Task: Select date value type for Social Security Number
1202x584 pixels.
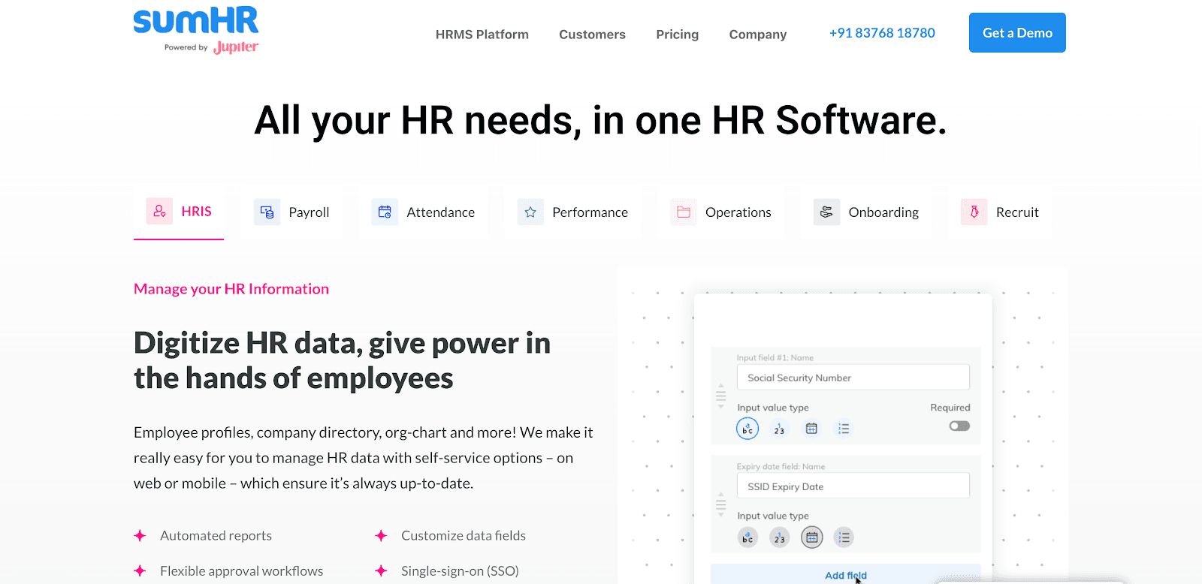Action: click(811, 429)
